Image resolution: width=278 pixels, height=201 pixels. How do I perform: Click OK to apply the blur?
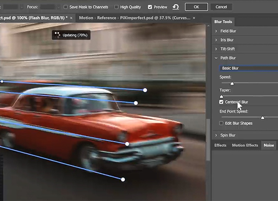tap(196, 7)
